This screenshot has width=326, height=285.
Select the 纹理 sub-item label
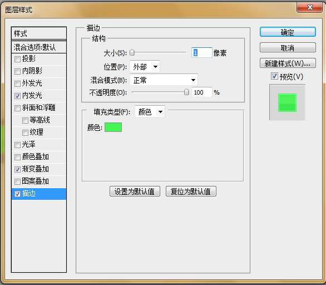coord(37,132)
